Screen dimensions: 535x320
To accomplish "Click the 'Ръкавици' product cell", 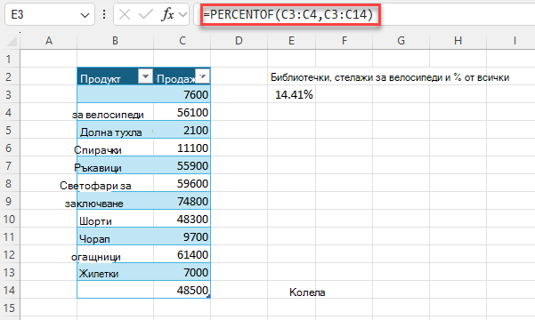I will coord(116,165).
